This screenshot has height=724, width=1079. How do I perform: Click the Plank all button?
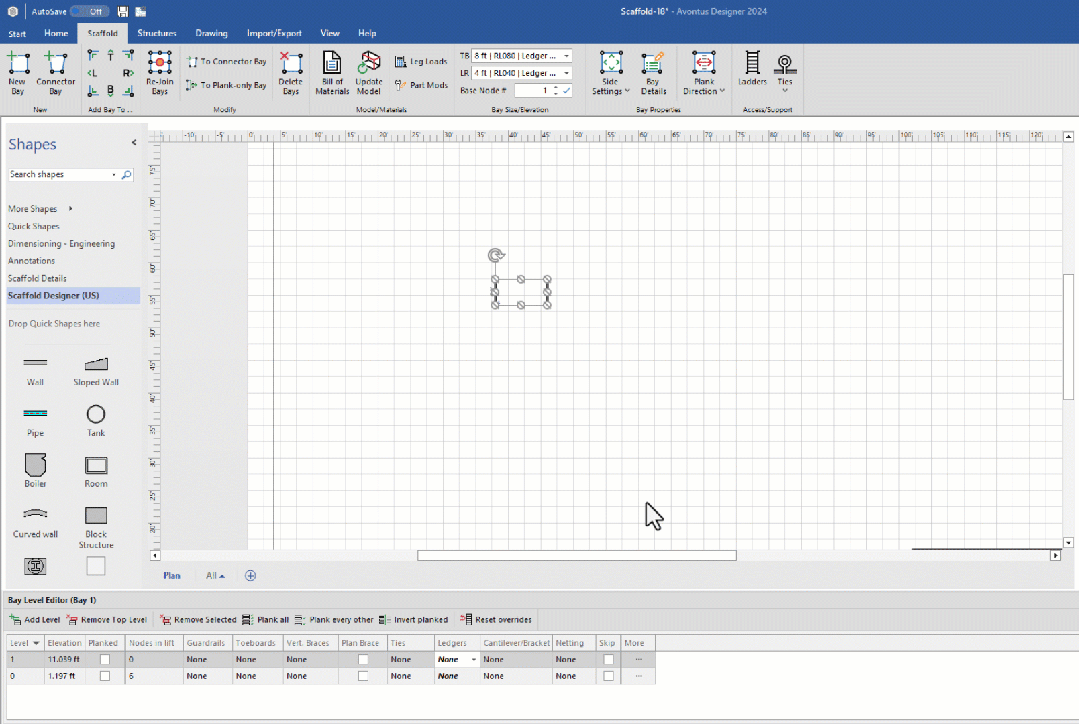(x=266, y=620)
